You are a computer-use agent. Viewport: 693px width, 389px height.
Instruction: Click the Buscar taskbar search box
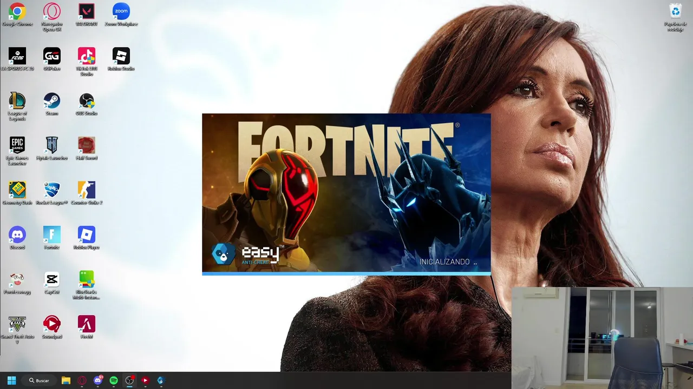40,380
